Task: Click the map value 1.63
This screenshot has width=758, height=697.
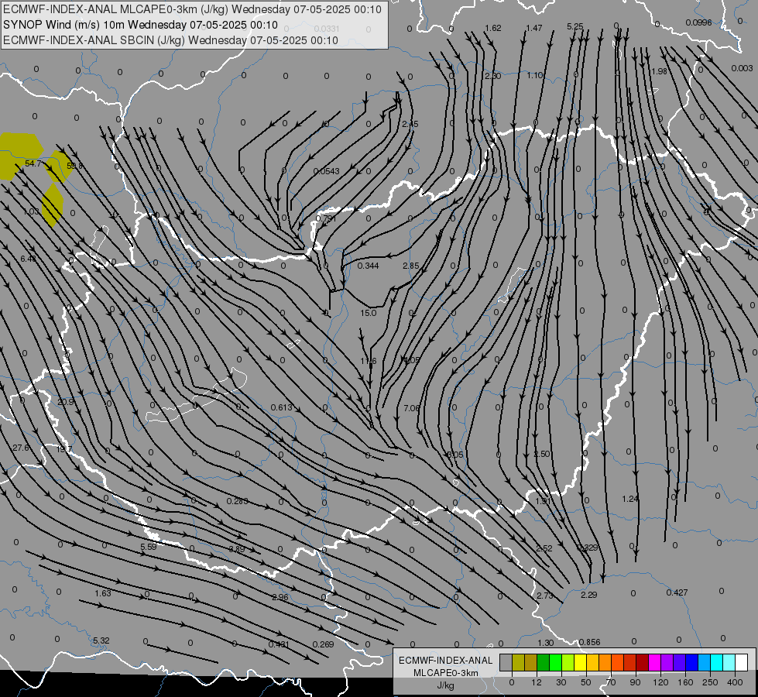Action: coord(102,593)
